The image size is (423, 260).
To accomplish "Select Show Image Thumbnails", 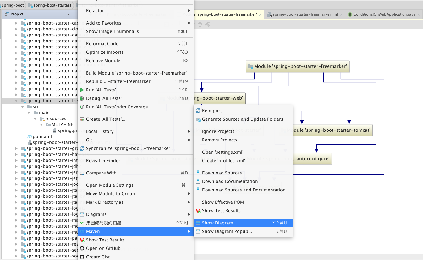I will 135,31.
